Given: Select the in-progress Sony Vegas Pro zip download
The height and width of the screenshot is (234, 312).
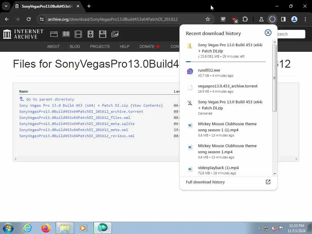Looking at the screenshot, I should (x=226, y=51).
